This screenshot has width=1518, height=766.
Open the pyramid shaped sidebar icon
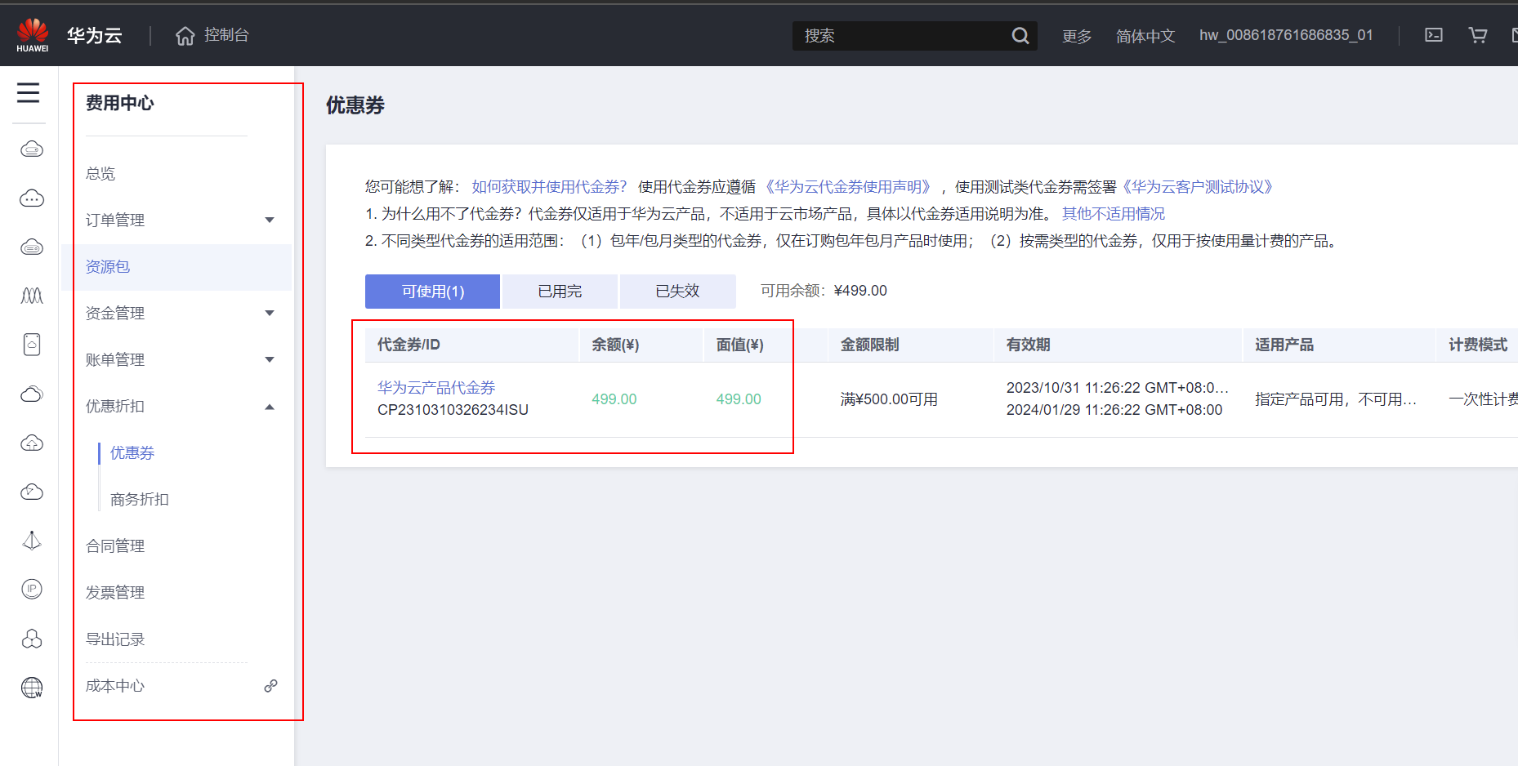32,541
